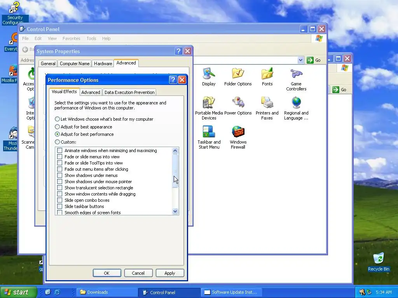Click Cancel in Performance Options
The height and width of the screenshot is (298, 398).
(x=138, y=273)
